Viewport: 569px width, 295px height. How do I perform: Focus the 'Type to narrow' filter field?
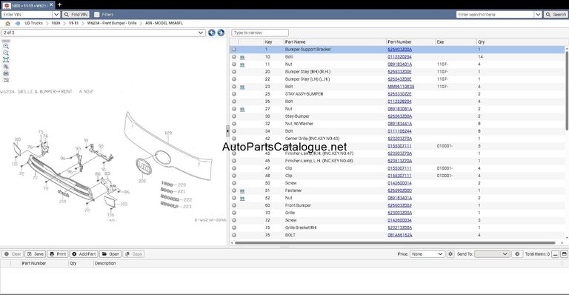(260, 33)
